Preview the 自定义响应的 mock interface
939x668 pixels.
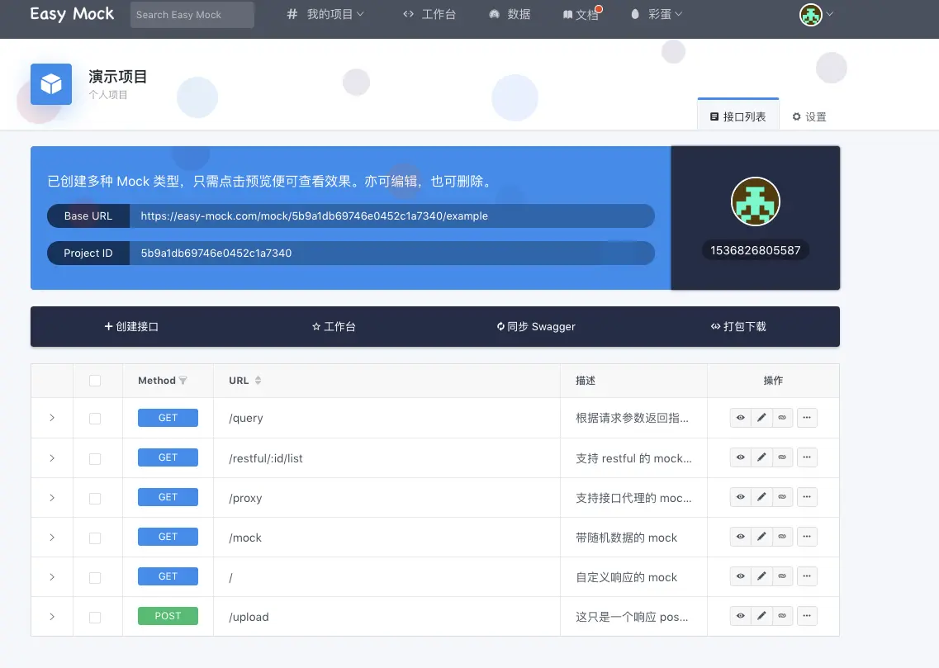click(x=740, y=576)
